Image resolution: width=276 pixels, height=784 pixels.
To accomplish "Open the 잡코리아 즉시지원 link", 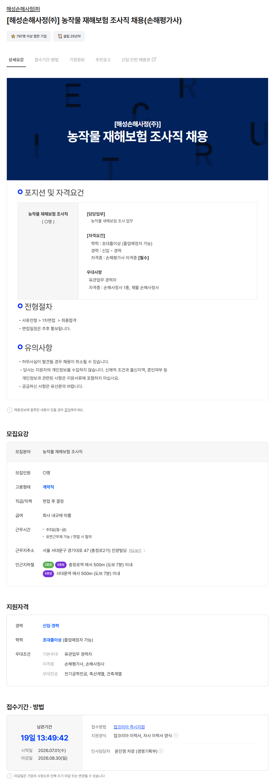I will [x=129, y=727].
